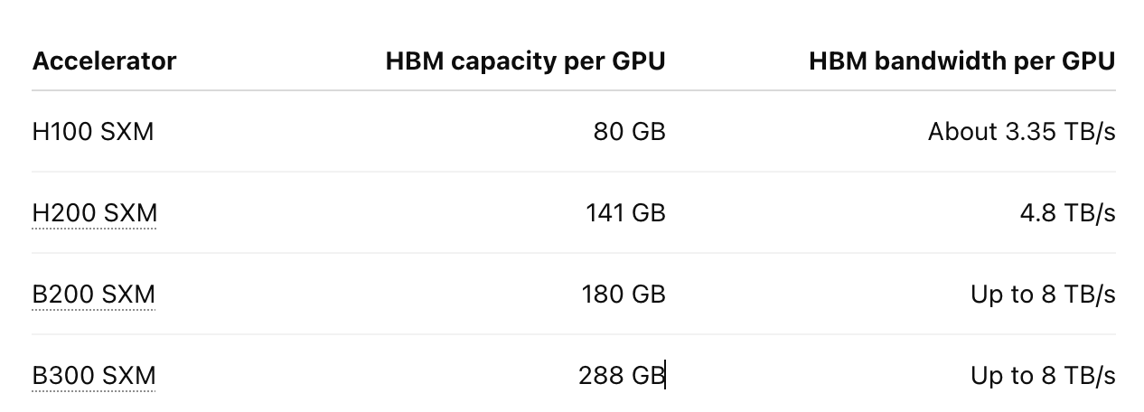Click B300's Up to 8 TB/s cell
Screen dimensions: 1144x412
tap(1043, 376)
